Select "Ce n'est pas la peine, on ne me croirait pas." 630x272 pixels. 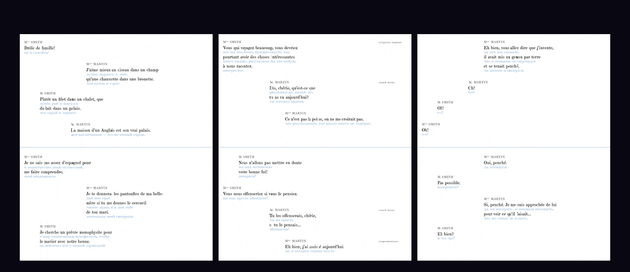[x=324, y=119]
